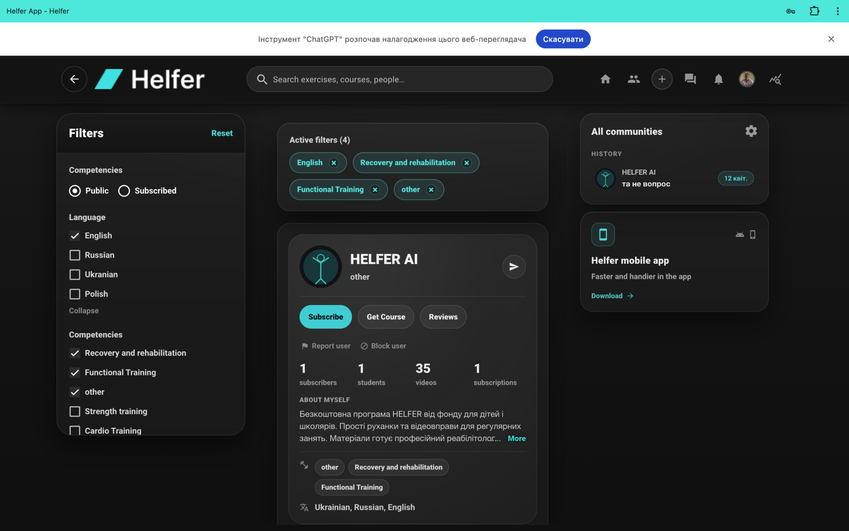Open the chat messages icon
Screen dimensions: 849x531
[690, 79]
